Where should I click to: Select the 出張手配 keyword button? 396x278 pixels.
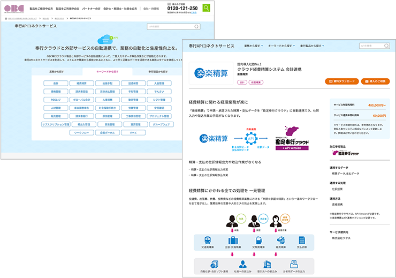pos(108,83)
